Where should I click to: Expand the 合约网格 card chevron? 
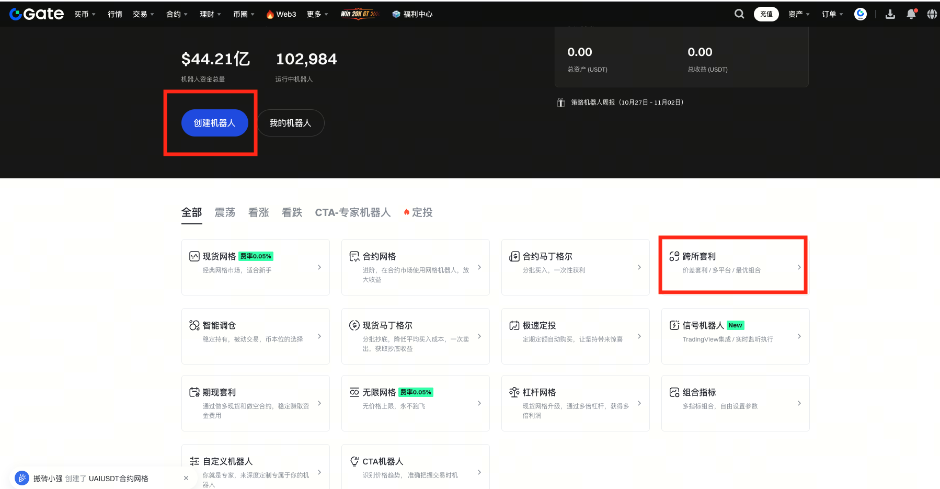[479, 267]
